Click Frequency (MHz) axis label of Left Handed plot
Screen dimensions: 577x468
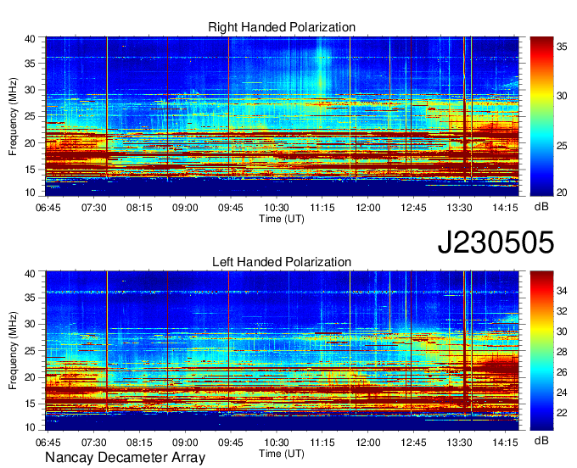click(x=13, y=351)
